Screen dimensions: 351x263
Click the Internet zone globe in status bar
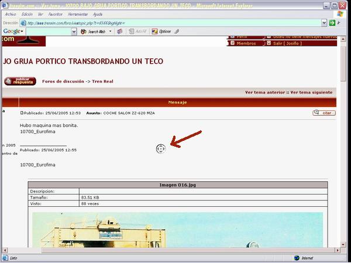pyautogui.click(x=297, y=258)
